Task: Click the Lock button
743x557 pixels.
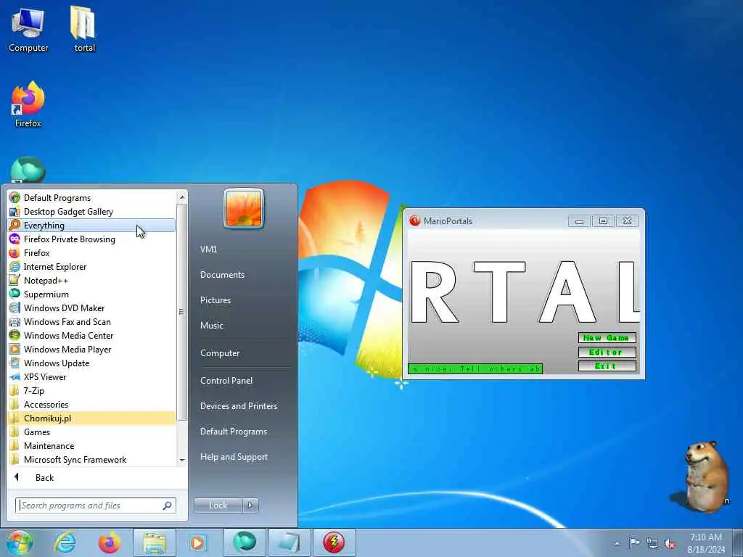Action: [218, 506]
